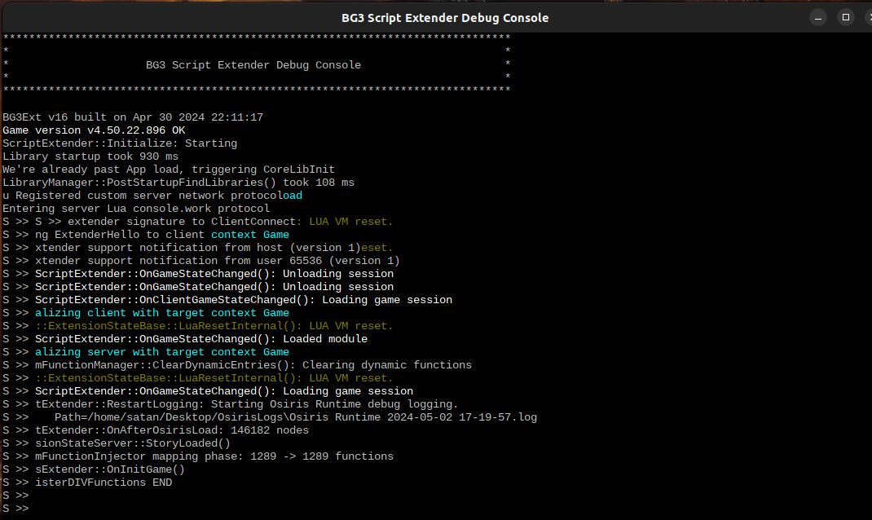
Task: Click the BG3 Script Extender Debug Console title
Action: [445, 17]
